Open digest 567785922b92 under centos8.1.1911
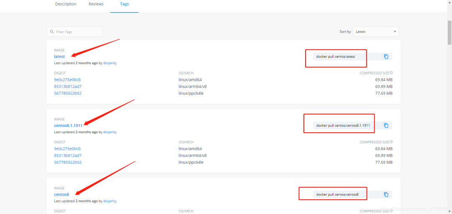 tap(68, 162)
